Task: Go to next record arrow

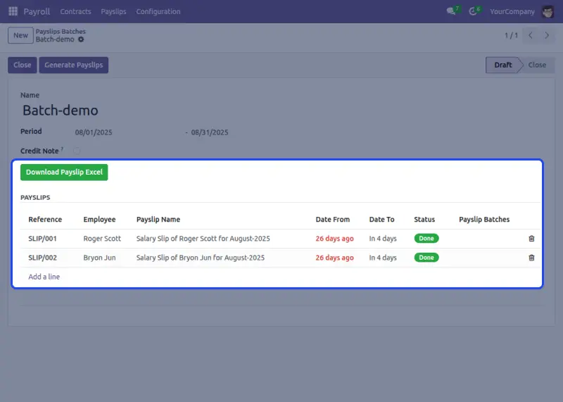Action: [x=547, y=35]
